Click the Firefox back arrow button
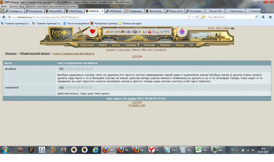Image resolution: width=274 pixels, height=162 pixels. tap(4, 17)
